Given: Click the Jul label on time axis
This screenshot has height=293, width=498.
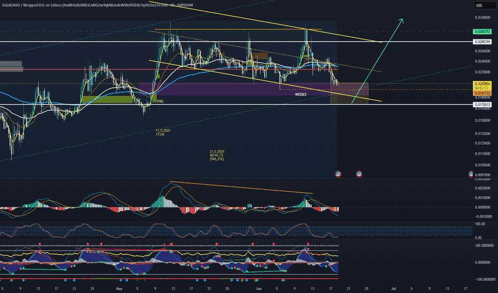Looking at the screenshot, I should [393, 289].
